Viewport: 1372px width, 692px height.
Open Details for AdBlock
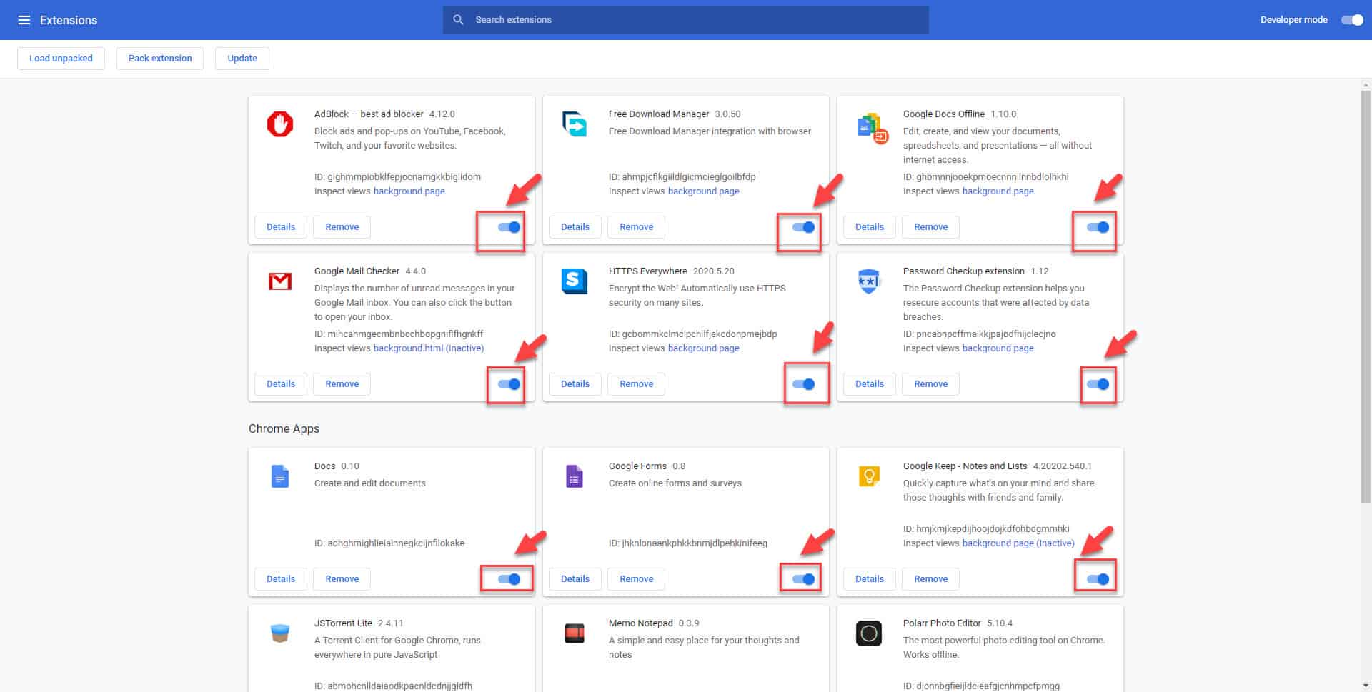click(x=281, y=227)
